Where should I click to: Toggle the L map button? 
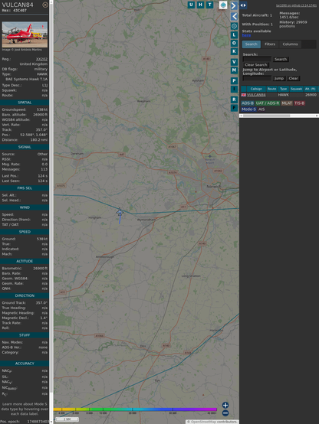click(x=234, y=35)
